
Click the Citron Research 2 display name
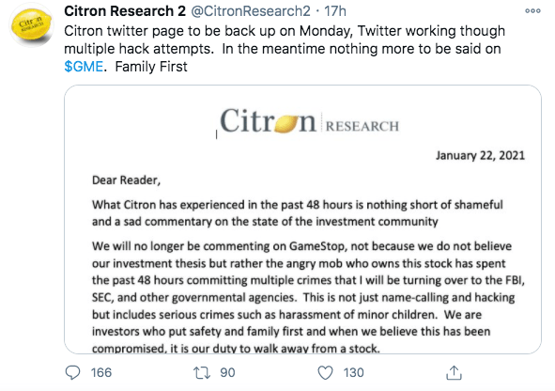[125, 11]
